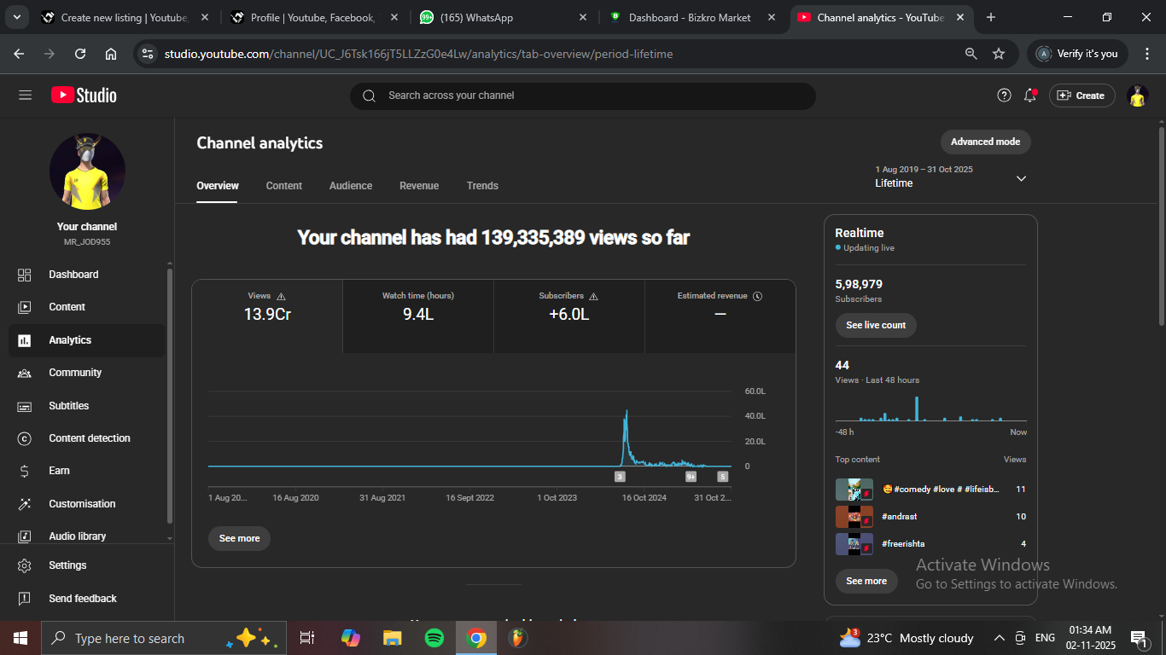Viewport: 1166px width, 655px height.
Task: Click the Search across your channel field
Action: point(582,96)
